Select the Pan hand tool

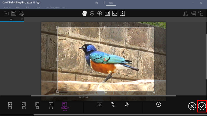tap(84, 13)
